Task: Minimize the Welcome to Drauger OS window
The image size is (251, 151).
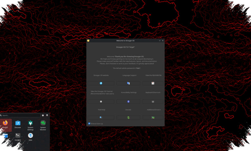Action: (x=160, y=40)
